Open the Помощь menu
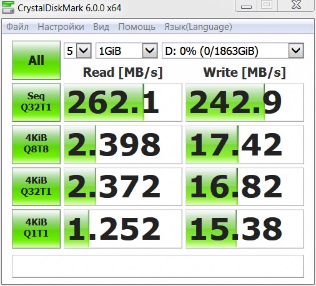 coord(137,27)
